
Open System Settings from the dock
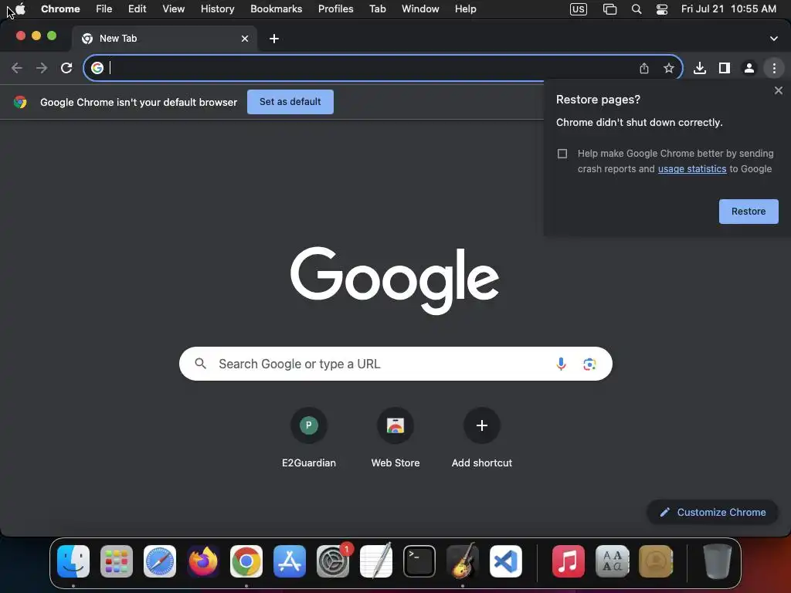333,561
